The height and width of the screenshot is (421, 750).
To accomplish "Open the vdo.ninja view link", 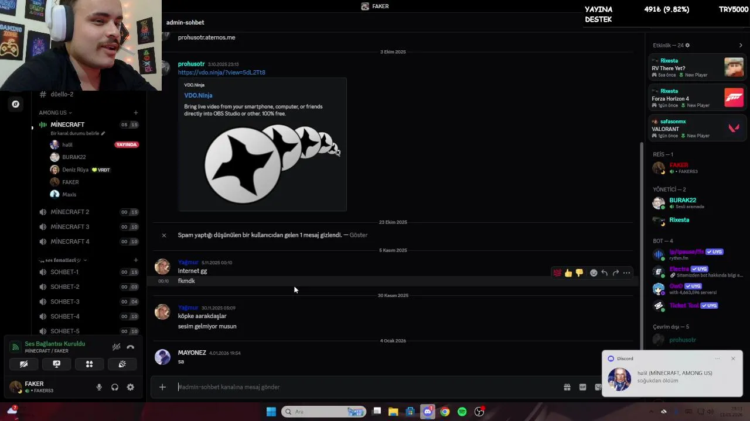I will pos(221,73).
